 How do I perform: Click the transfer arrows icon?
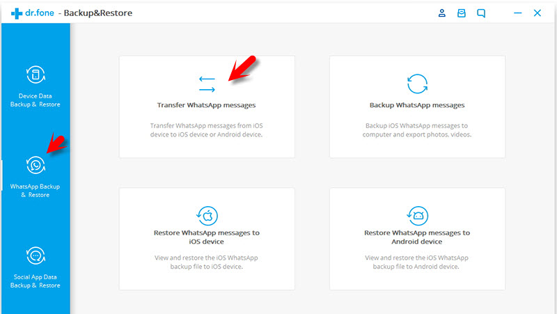click(x=207, y=84)
